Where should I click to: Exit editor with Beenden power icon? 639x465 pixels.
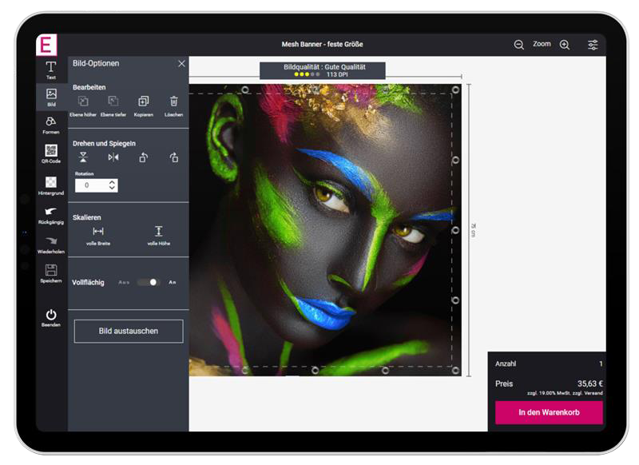[51, 317]
